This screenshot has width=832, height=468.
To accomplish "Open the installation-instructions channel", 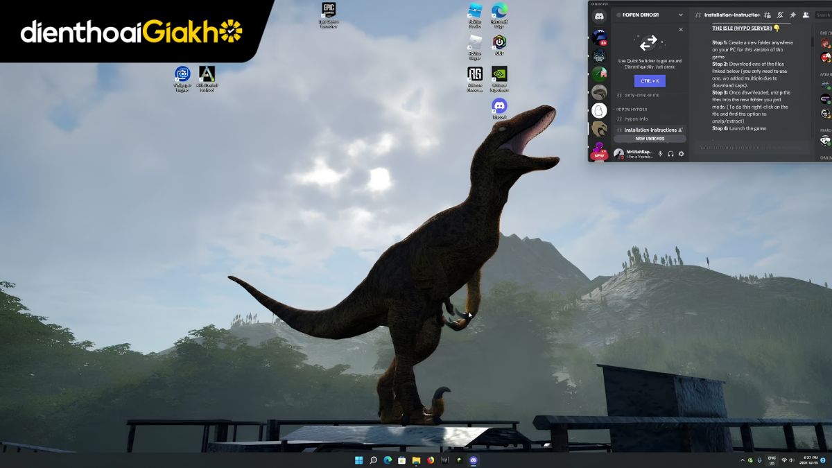I will click(x=650, y=130).
